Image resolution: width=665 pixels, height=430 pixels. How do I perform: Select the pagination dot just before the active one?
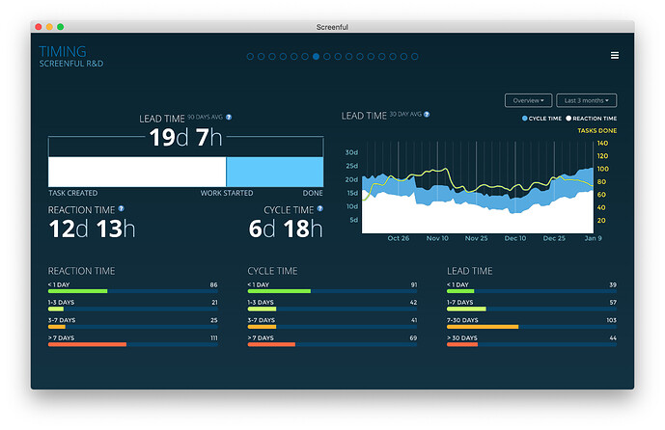305,56
